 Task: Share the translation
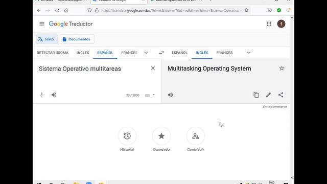coord(281,95)
